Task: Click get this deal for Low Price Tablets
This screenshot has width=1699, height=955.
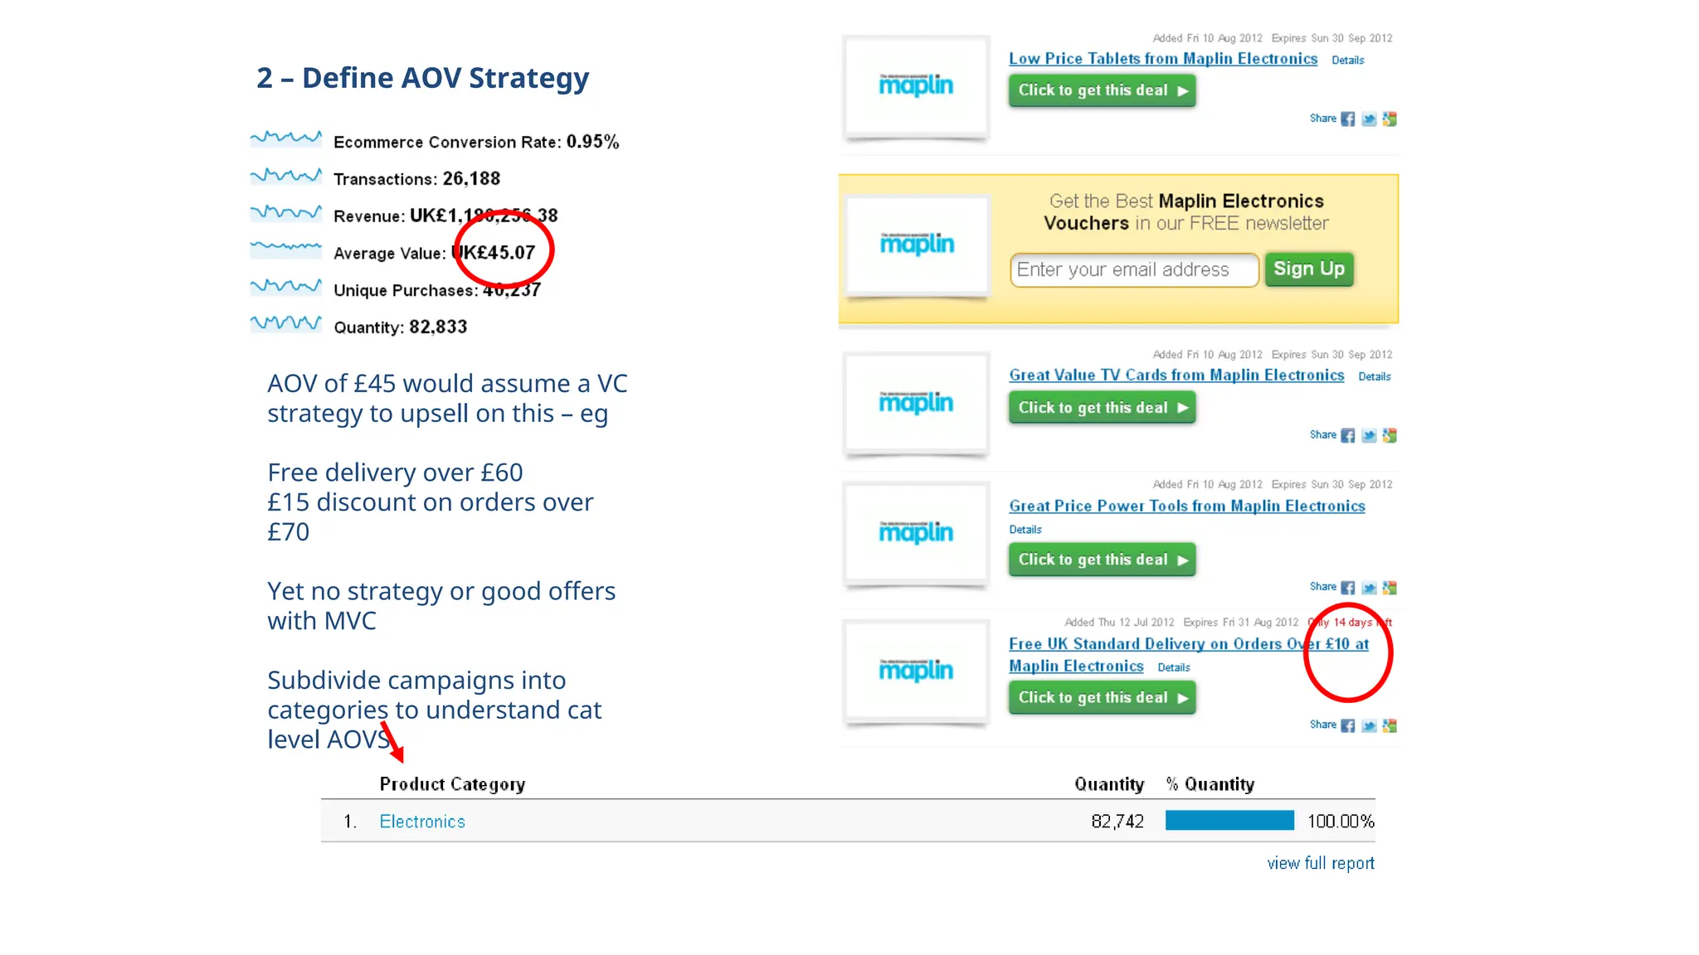Action: click(1103, 90)
